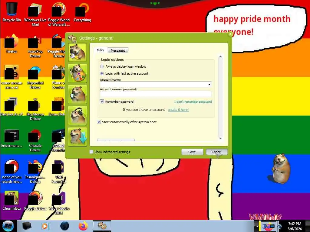Click the settings scrollbar down arrow

(220, 138)
